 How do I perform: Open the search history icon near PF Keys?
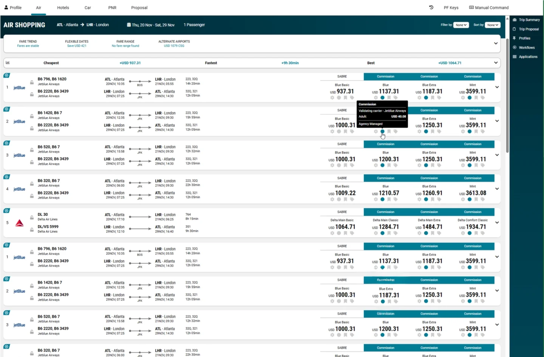tap(431, 7)
